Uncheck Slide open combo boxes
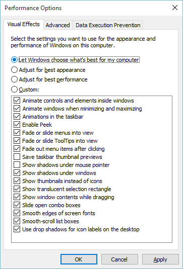The height and width of the screenshot is (269, 183). pos(17,205)
